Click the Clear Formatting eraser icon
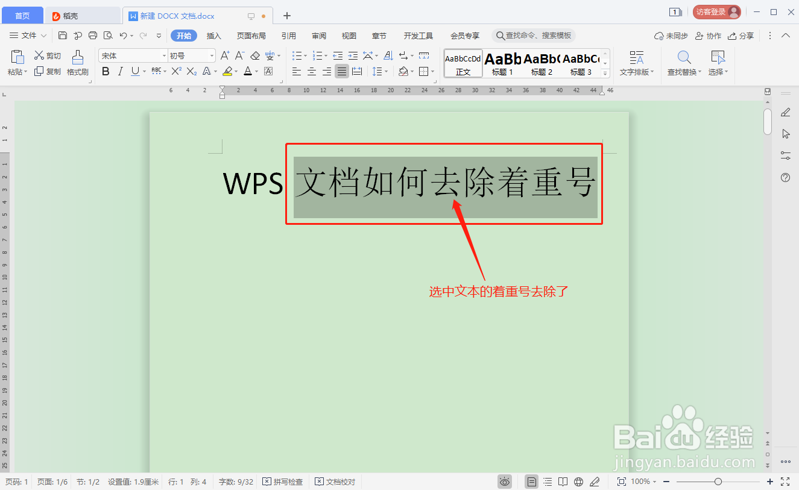This screenshot has height=490, width=799. (x=254, y=55)
